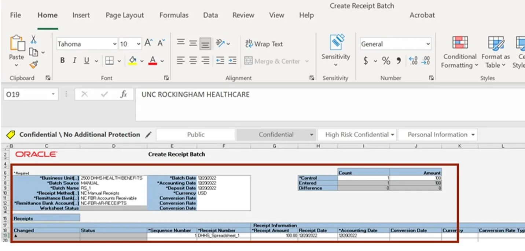Apply Accounting Number Format dollar sign
The width and height of the screenshot is (525, 251).
366,61
